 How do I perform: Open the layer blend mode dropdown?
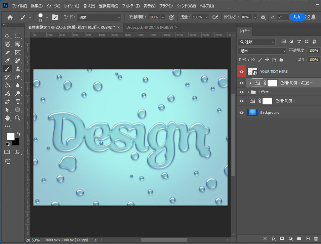pyautogui.click(x=262, y=51)
